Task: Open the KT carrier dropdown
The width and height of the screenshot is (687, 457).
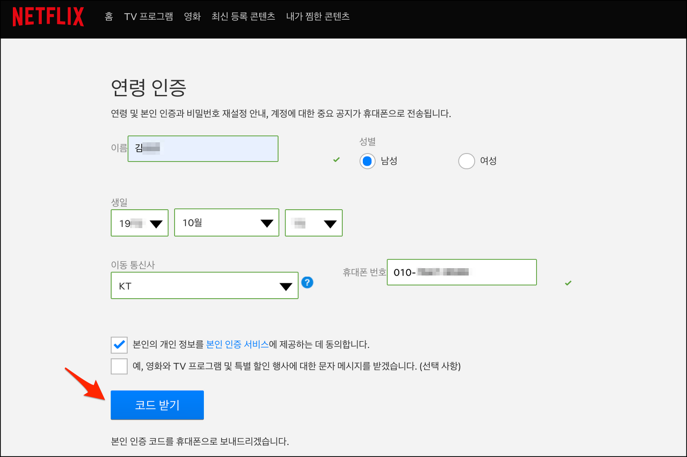Action: [204, 285]
